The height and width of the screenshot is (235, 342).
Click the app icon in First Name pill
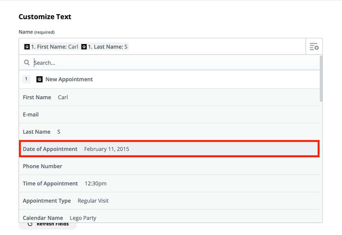point(27,47)
